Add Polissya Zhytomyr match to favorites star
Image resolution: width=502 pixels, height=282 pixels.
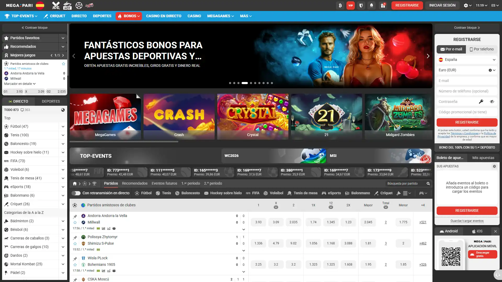[75, 244]
